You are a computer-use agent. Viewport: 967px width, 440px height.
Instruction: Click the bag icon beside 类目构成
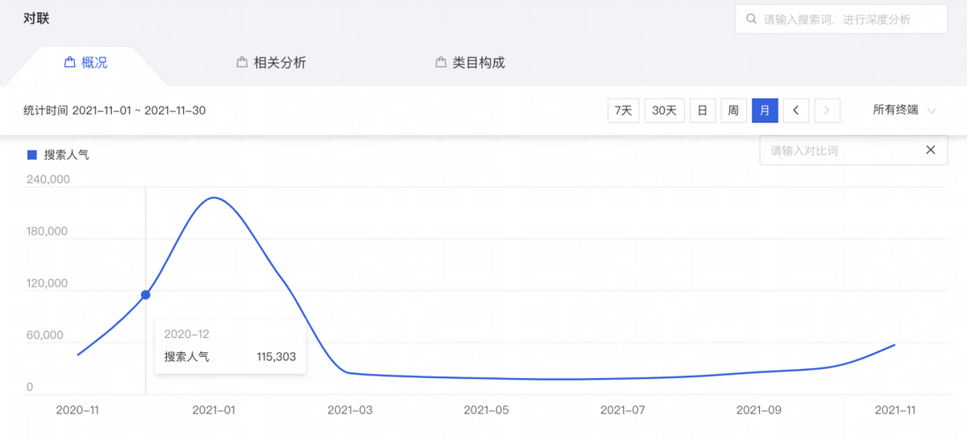click(440, 62)
